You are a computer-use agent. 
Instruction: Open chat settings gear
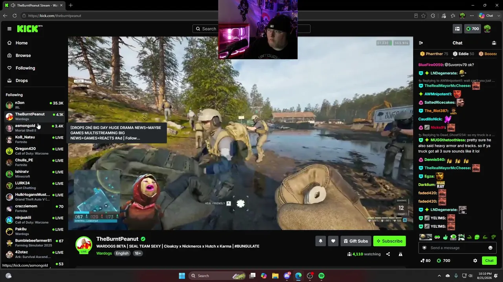click(475, 260)
